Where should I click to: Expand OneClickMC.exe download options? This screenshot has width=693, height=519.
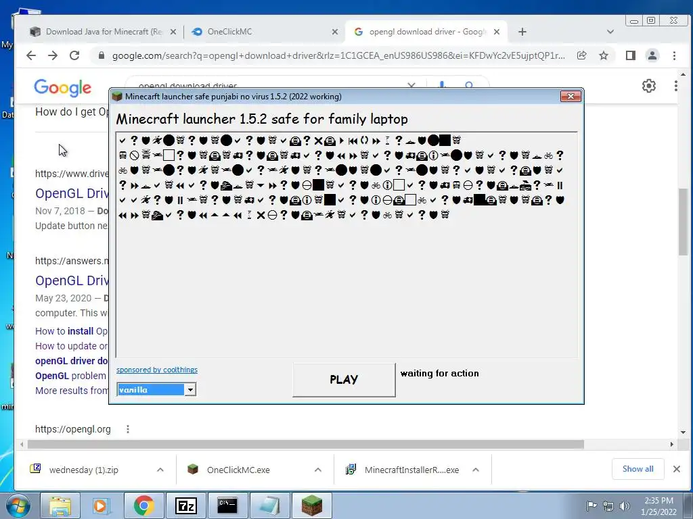(318, 470)
